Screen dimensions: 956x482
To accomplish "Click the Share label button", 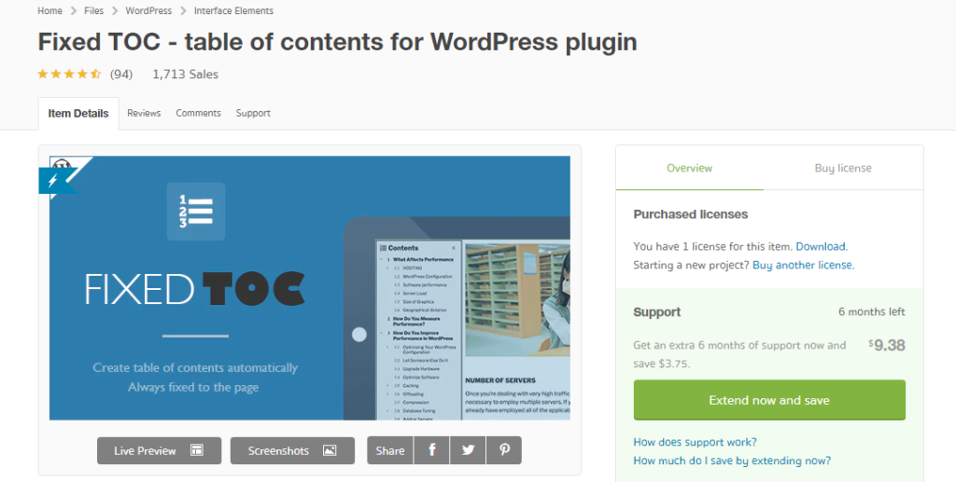I will pos(390,450).
